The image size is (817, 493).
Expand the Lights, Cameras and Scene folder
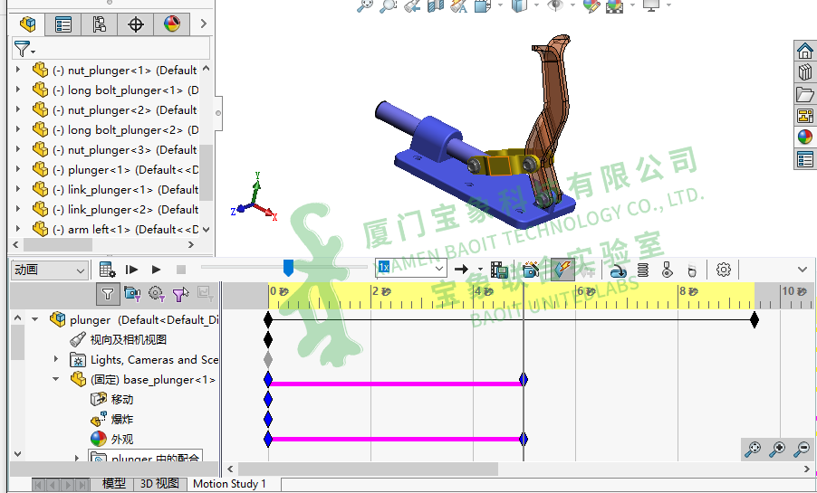pos(56,359)
